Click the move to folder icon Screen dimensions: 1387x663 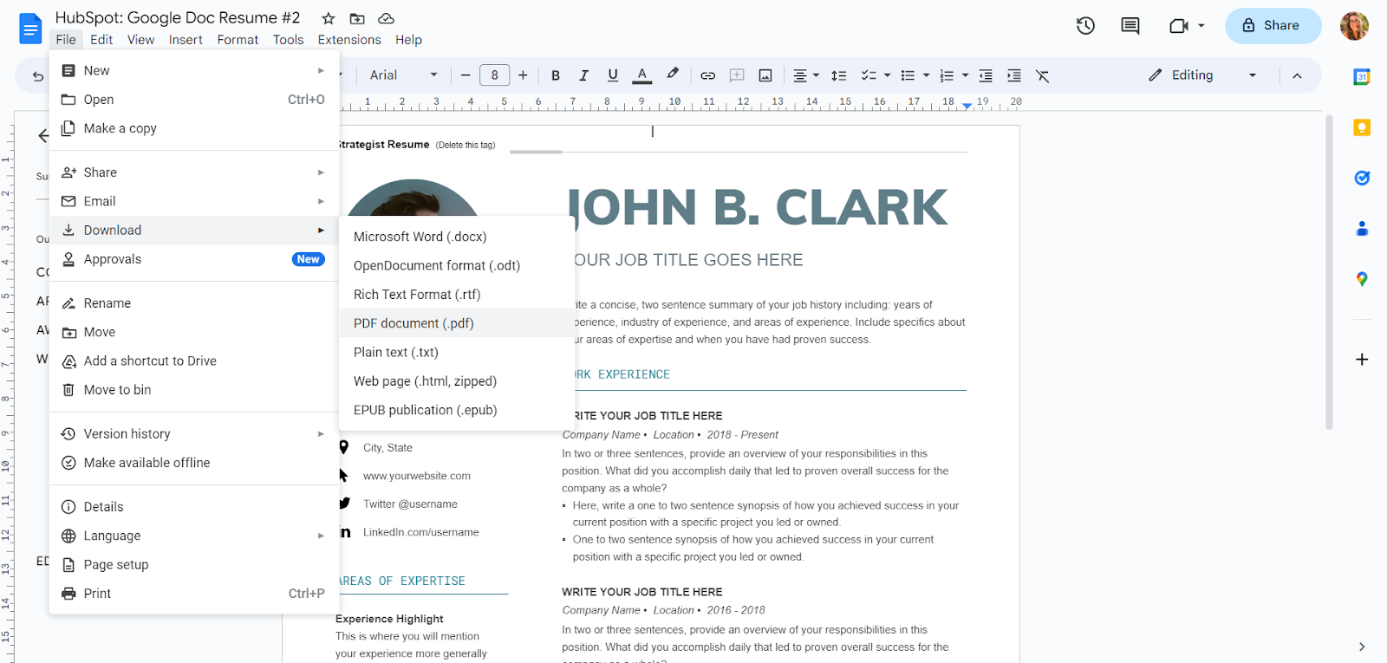(x=357, y=18)
